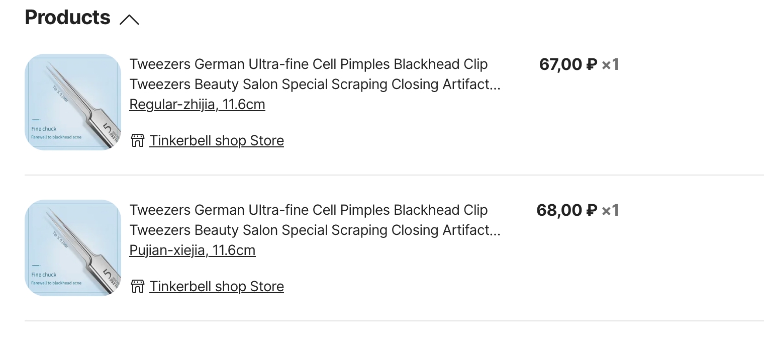
Task: Select the Regular-zhijia, 11.6cm variant link
Action: click(x=197, y=105)
